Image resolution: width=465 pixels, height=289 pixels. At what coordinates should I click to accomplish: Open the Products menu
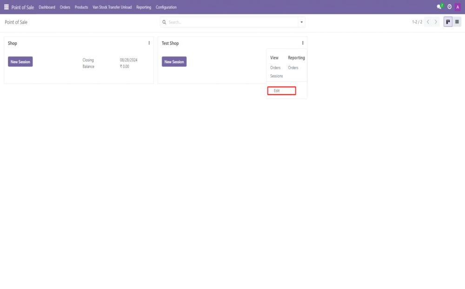coord(81,7)
